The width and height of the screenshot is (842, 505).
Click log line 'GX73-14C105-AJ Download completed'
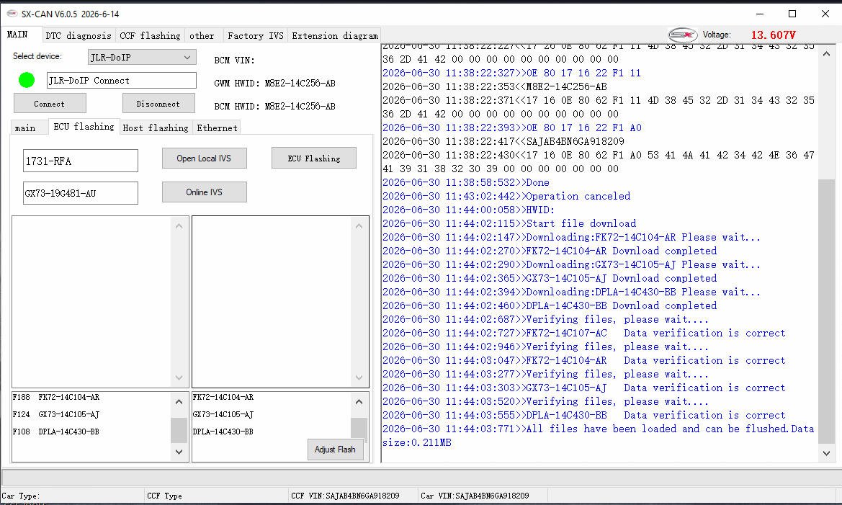550,278
